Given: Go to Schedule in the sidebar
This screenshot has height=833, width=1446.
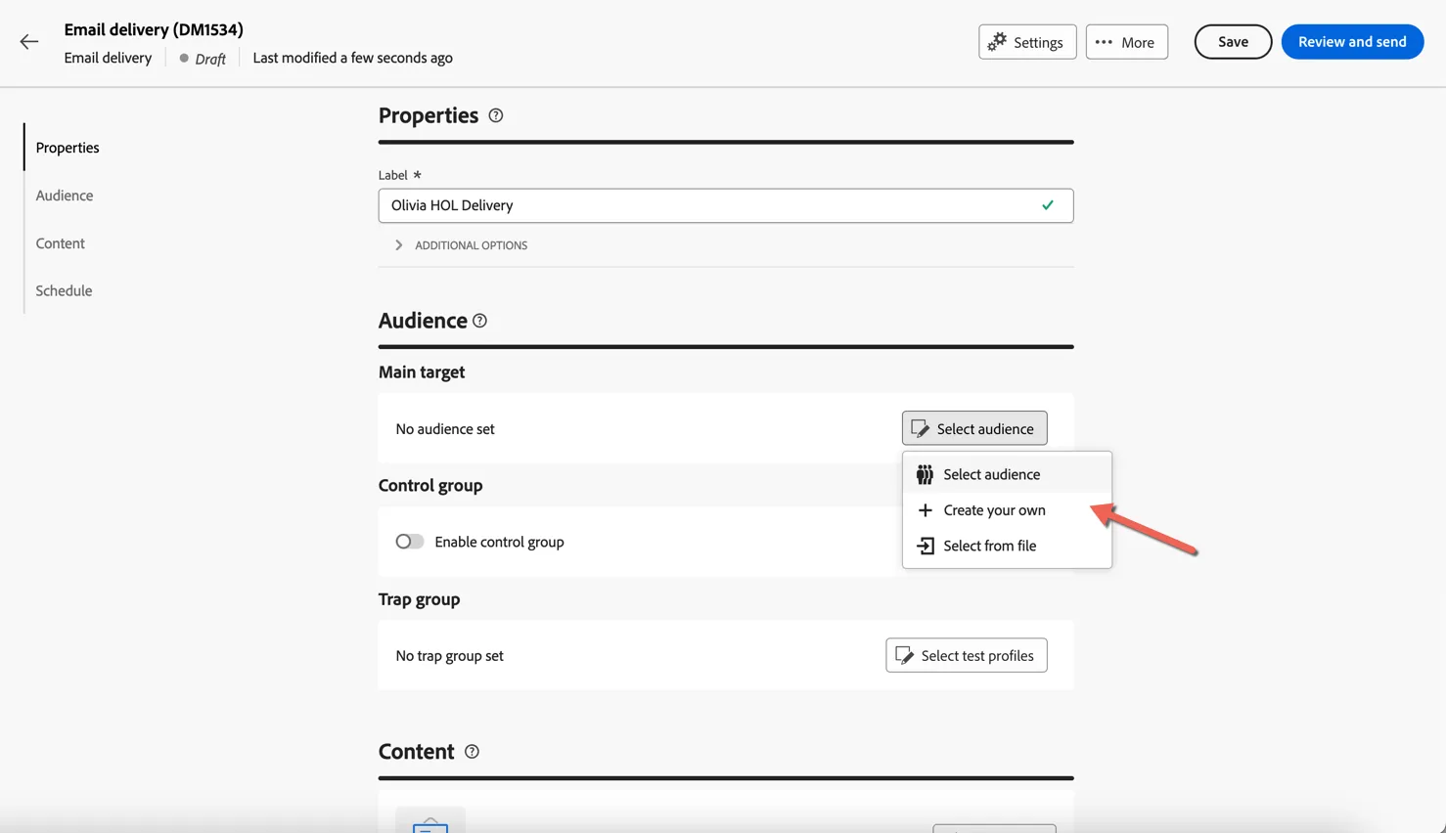Looking at the screenshot, I should (64, 290).
